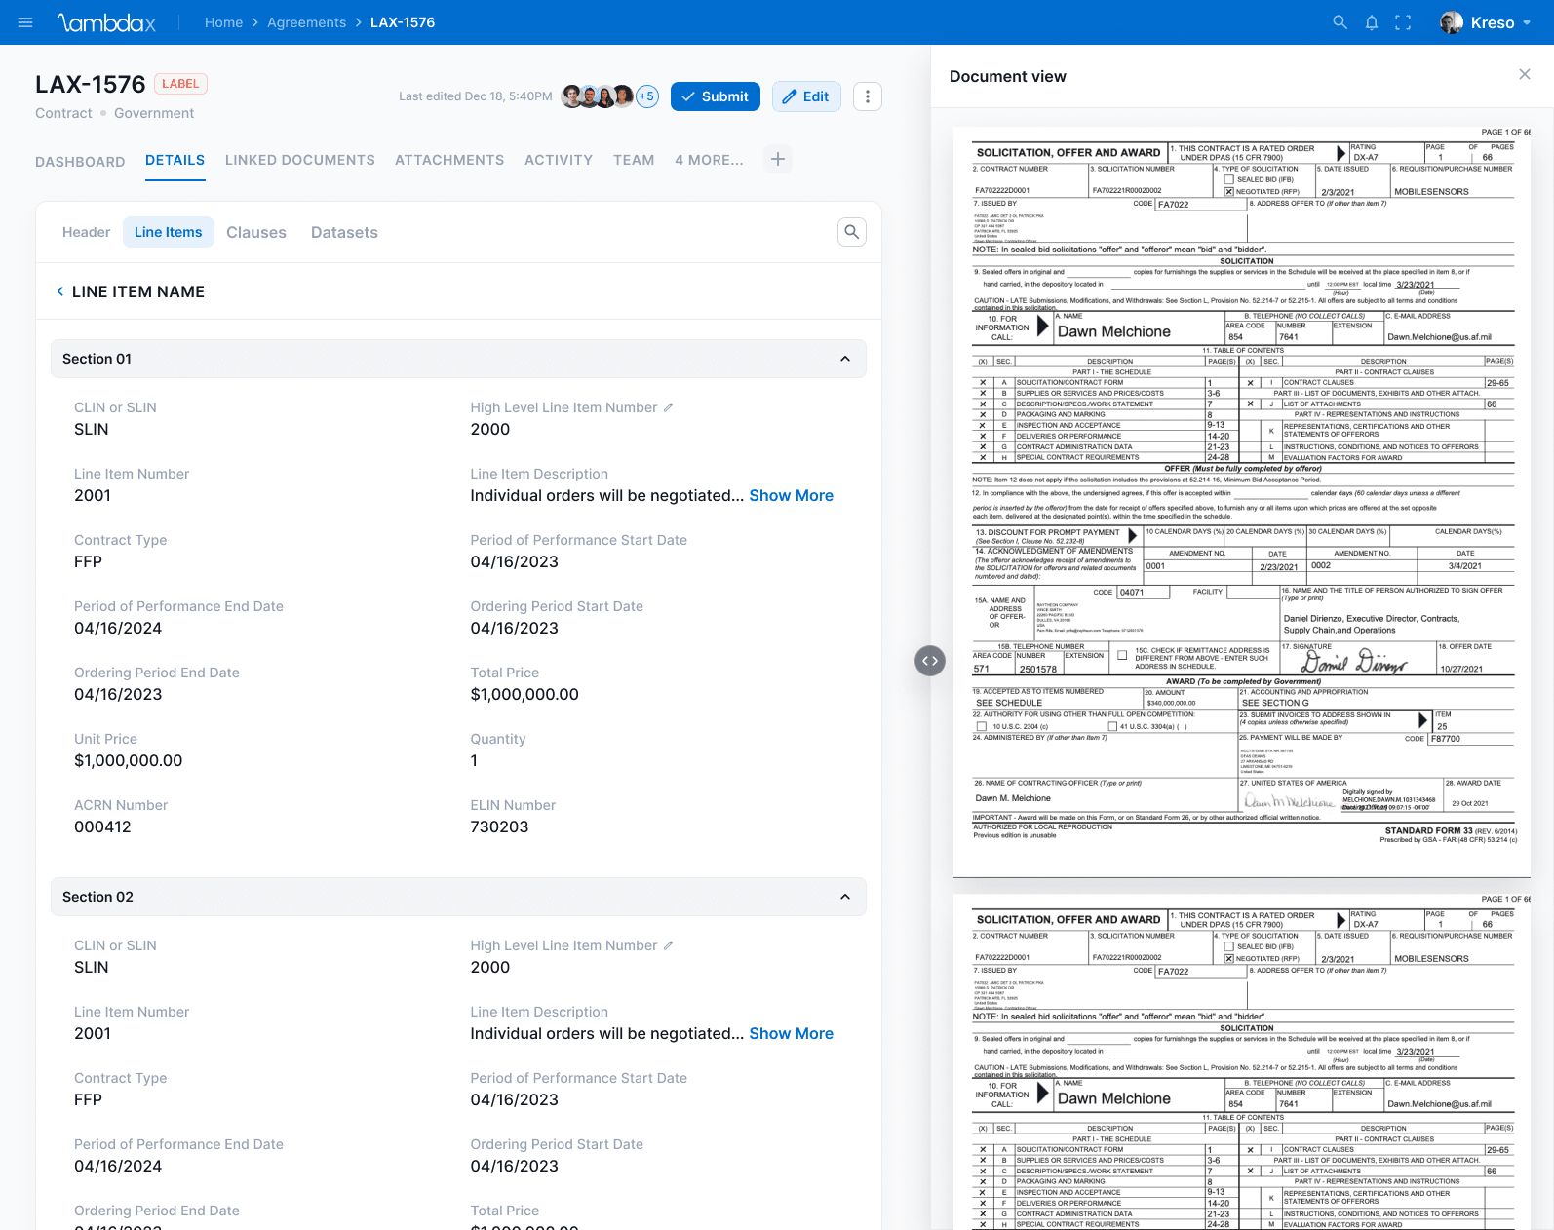This screenshot has height=1230, width=1554.
Task: Click the Edit button
Action: pyautogui.click(x=806, y=96)
